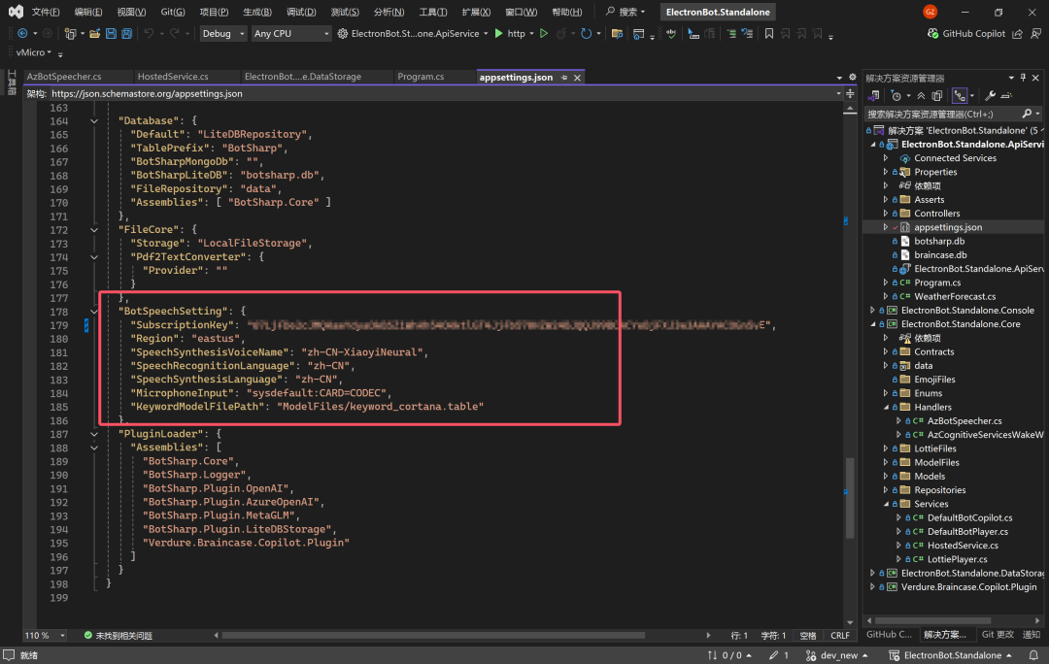
Task: Open the 工具(T) menu
Action: coord(433,12)
